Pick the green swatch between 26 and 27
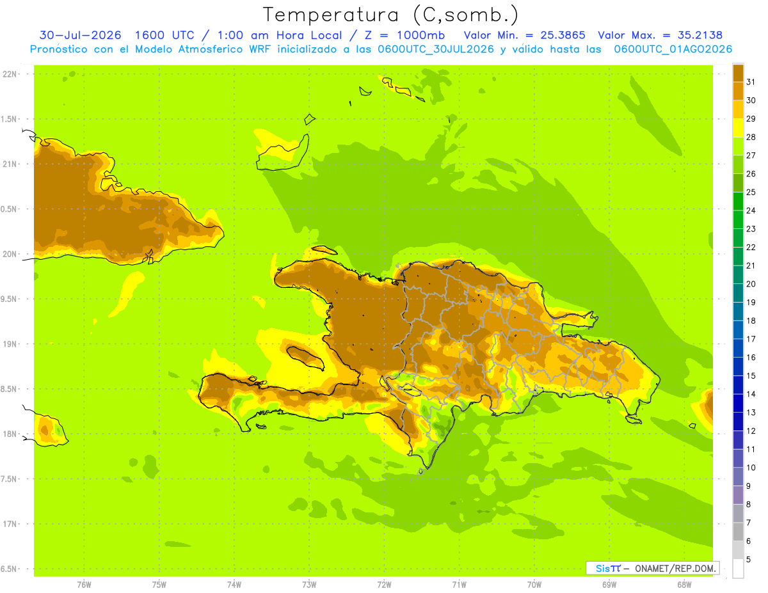This screenshot has height=593, width=768. pos(738,164)
